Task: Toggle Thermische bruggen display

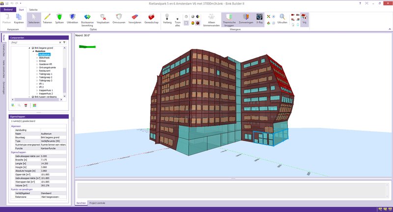Action: 229,20
